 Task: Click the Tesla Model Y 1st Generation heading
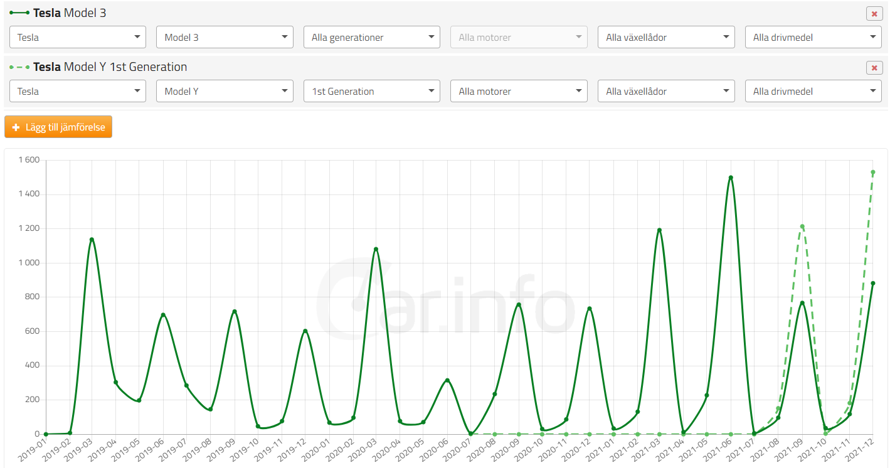pos(110,66)
